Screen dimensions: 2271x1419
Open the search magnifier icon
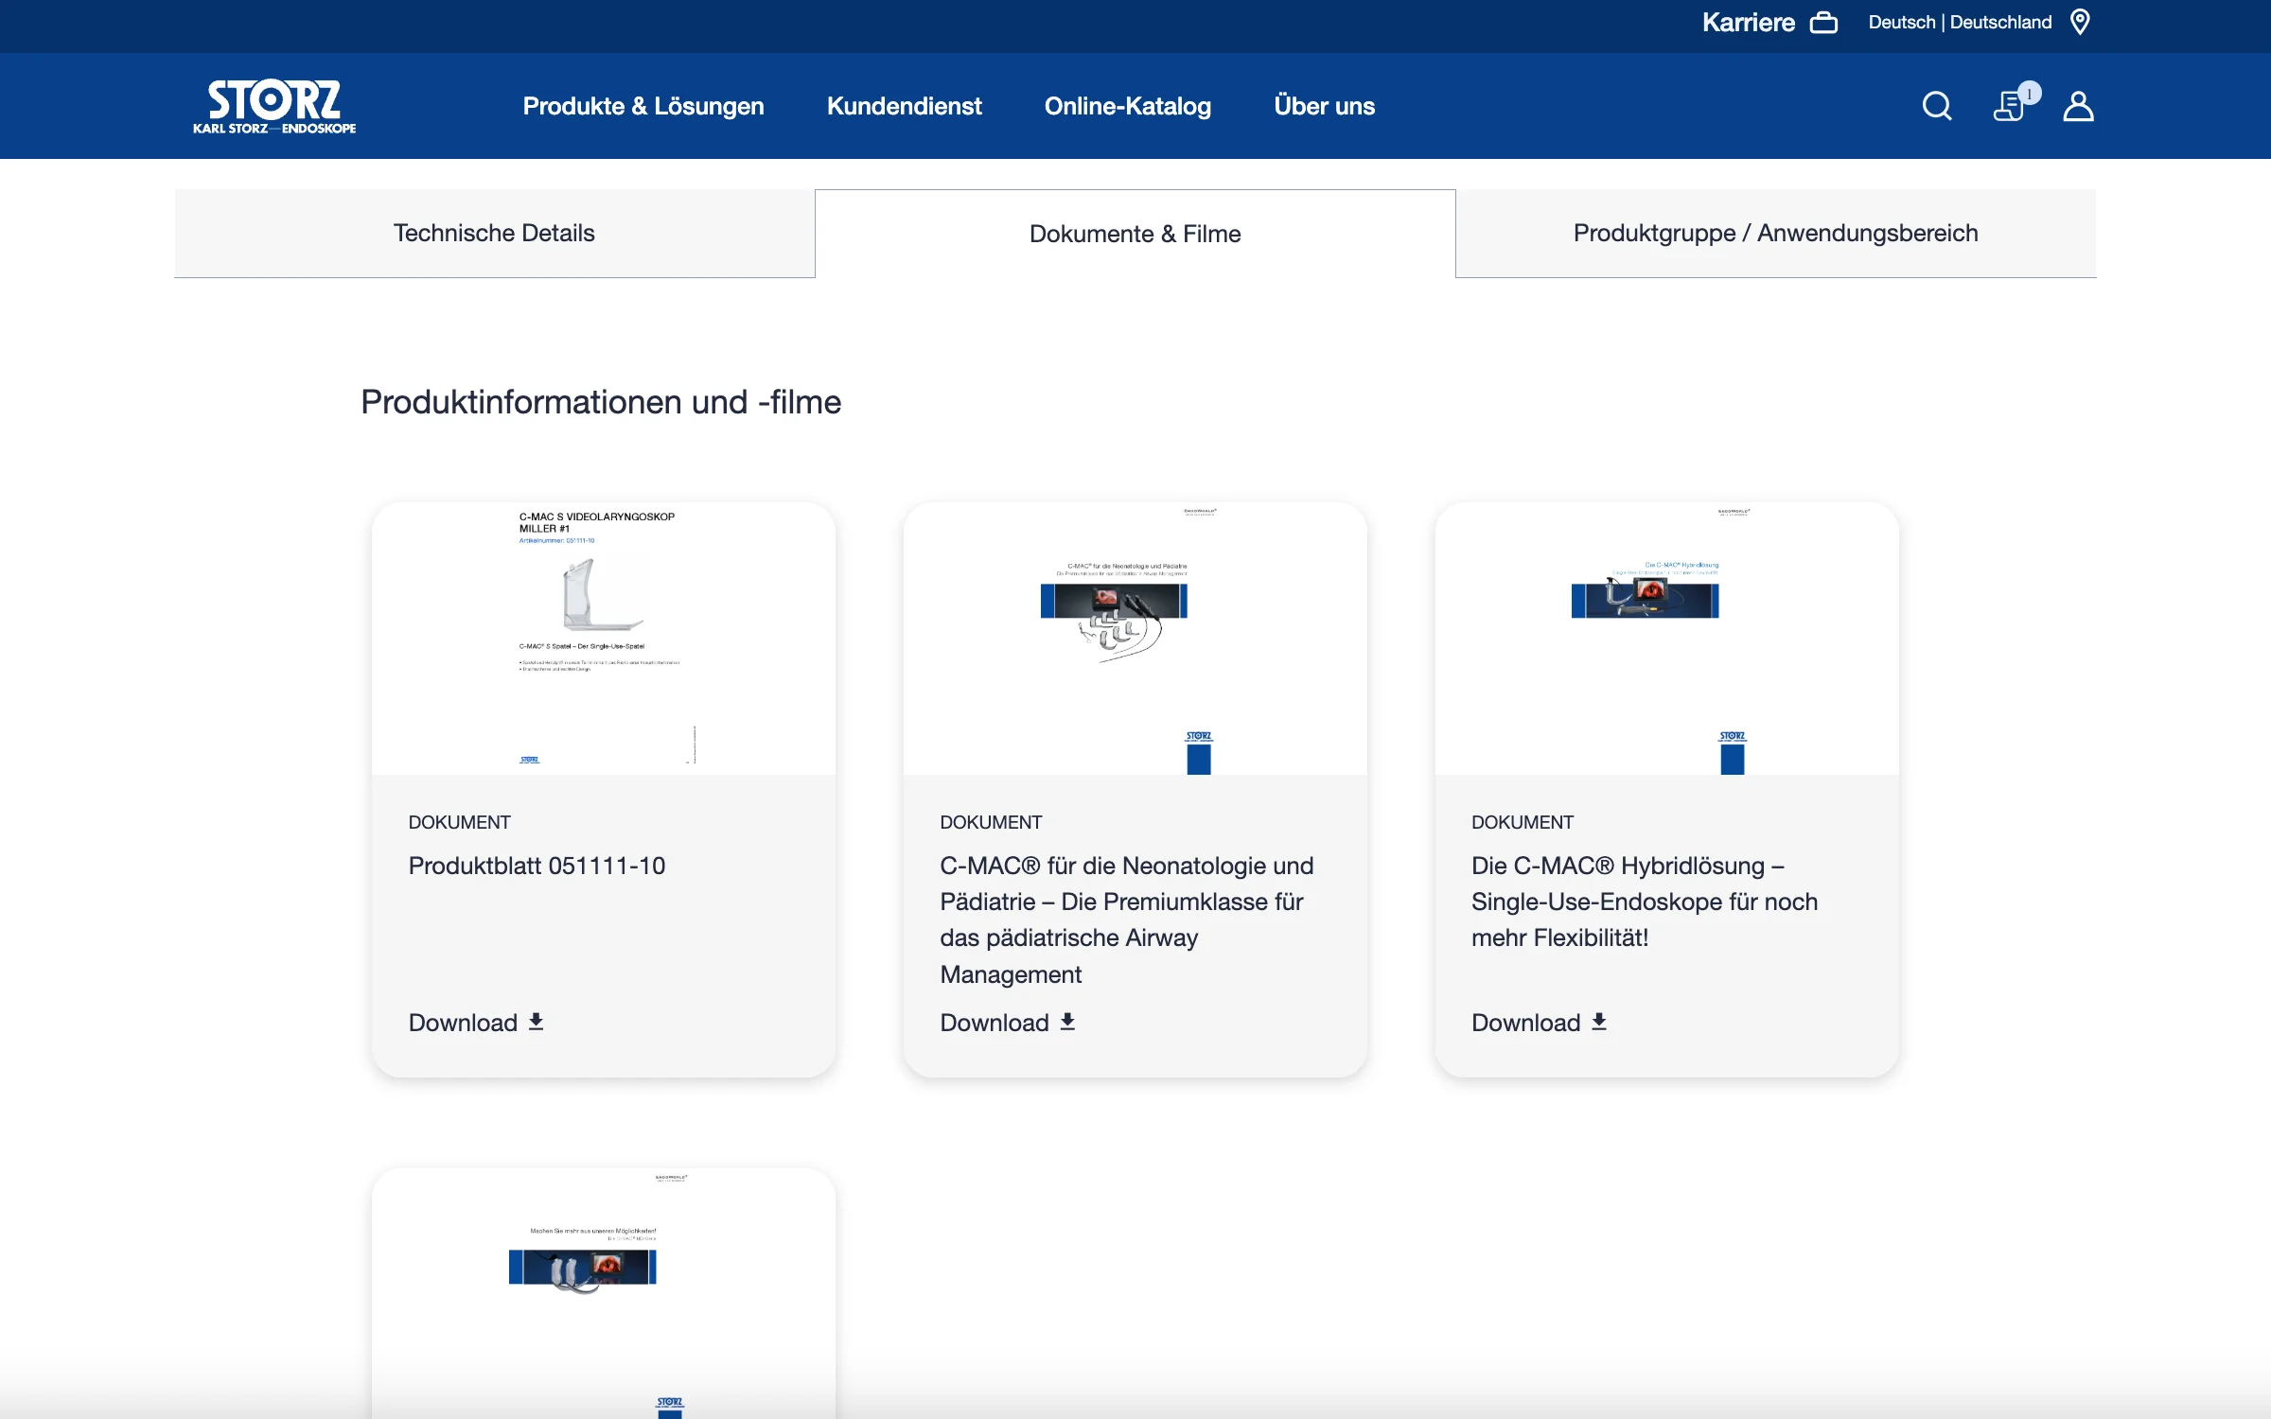pyautogui.click(x=1937, y=106)
